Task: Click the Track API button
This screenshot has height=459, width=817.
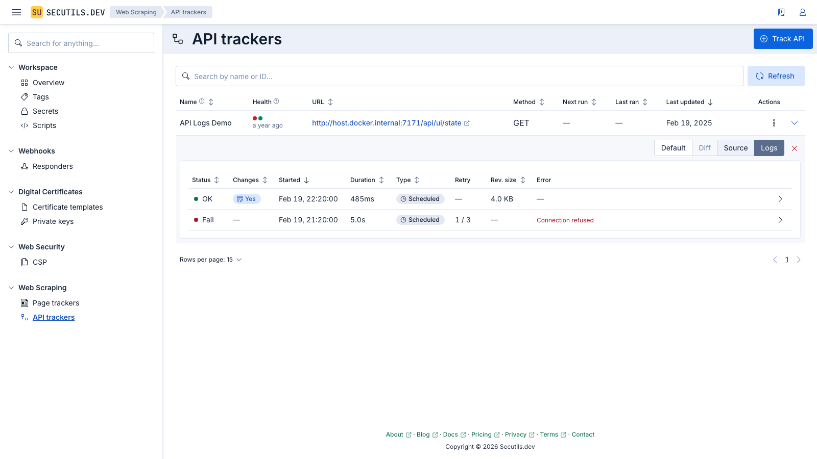Action: 783,38
